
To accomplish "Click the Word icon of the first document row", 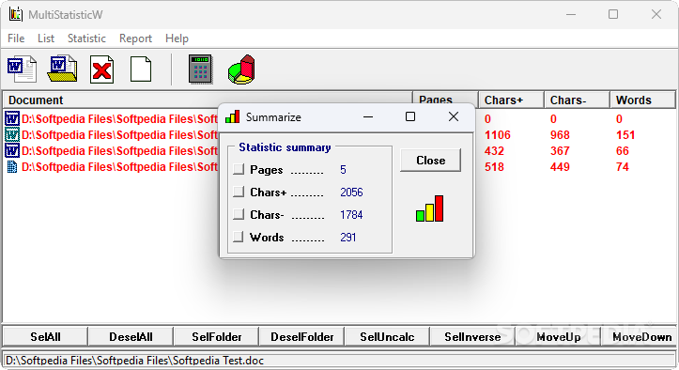I will (x=12, y=118).
